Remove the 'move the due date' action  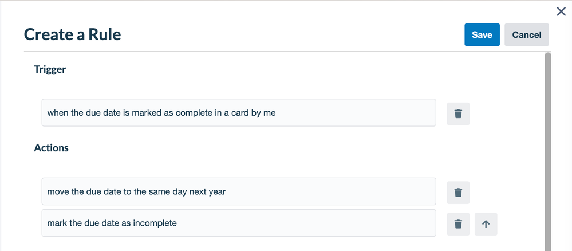click(x=458, y=193)
